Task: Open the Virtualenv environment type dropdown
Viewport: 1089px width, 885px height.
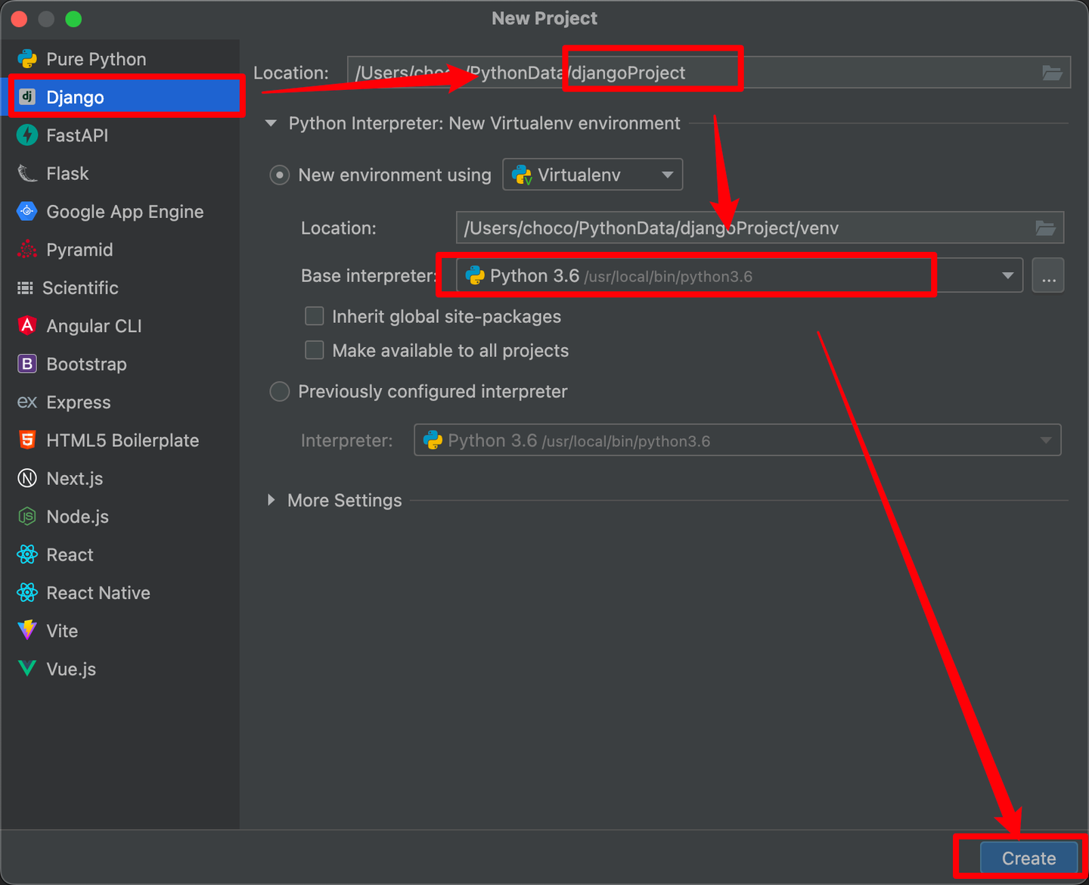Action: pos(593,175)
